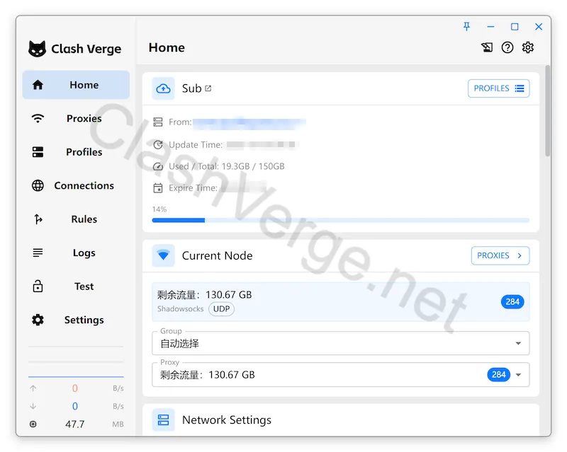Open the Rules page

coord(76,219)
